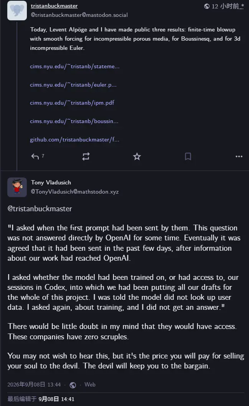Open the ipm.pdf link
The width and height of the screenshot is (249, 406).
click(x=72, y=103)
